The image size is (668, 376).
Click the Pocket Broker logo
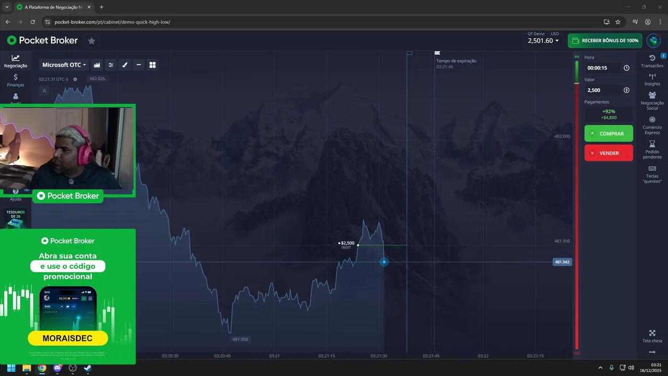tap(42, 41)
